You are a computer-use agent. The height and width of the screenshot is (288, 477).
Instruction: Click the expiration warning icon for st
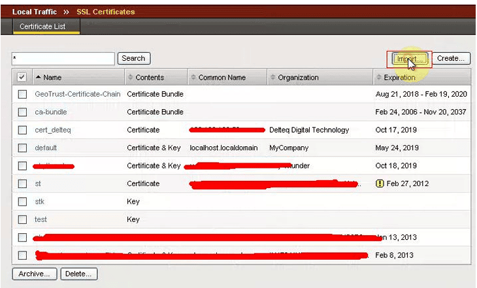380,184
